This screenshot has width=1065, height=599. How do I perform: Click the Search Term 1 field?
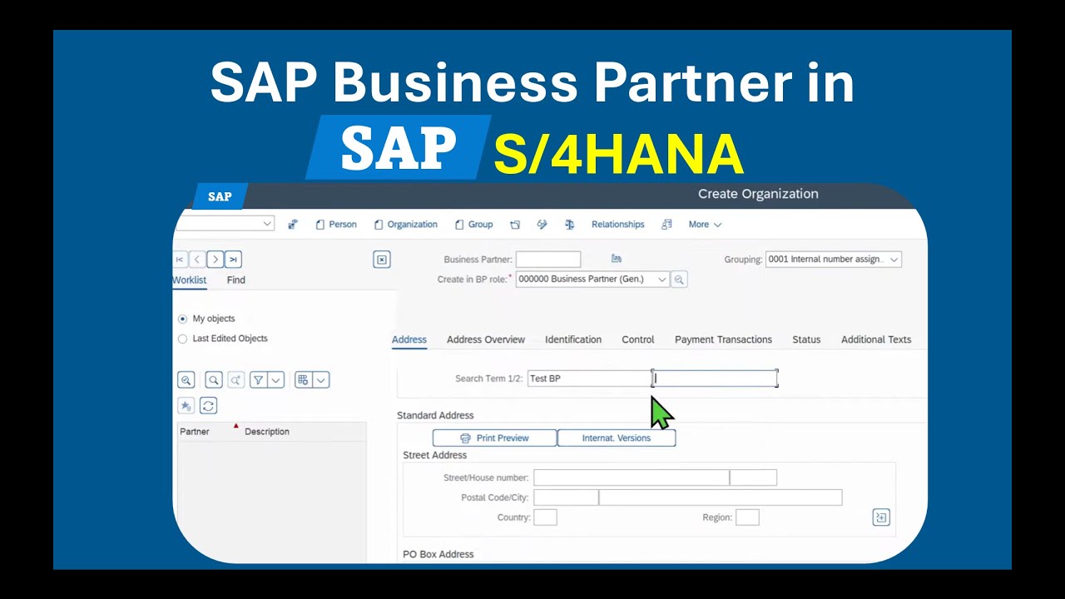(589, 379)
